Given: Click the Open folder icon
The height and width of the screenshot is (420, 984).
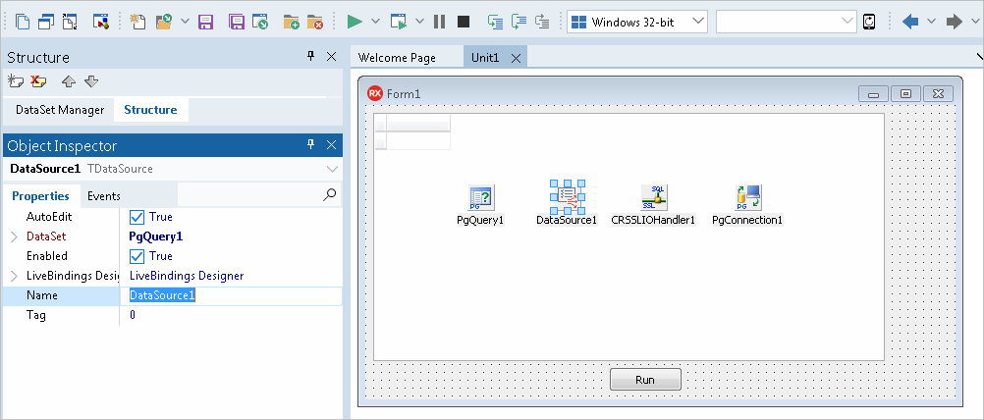Looking at the screenshot, I should click(164, 22).
